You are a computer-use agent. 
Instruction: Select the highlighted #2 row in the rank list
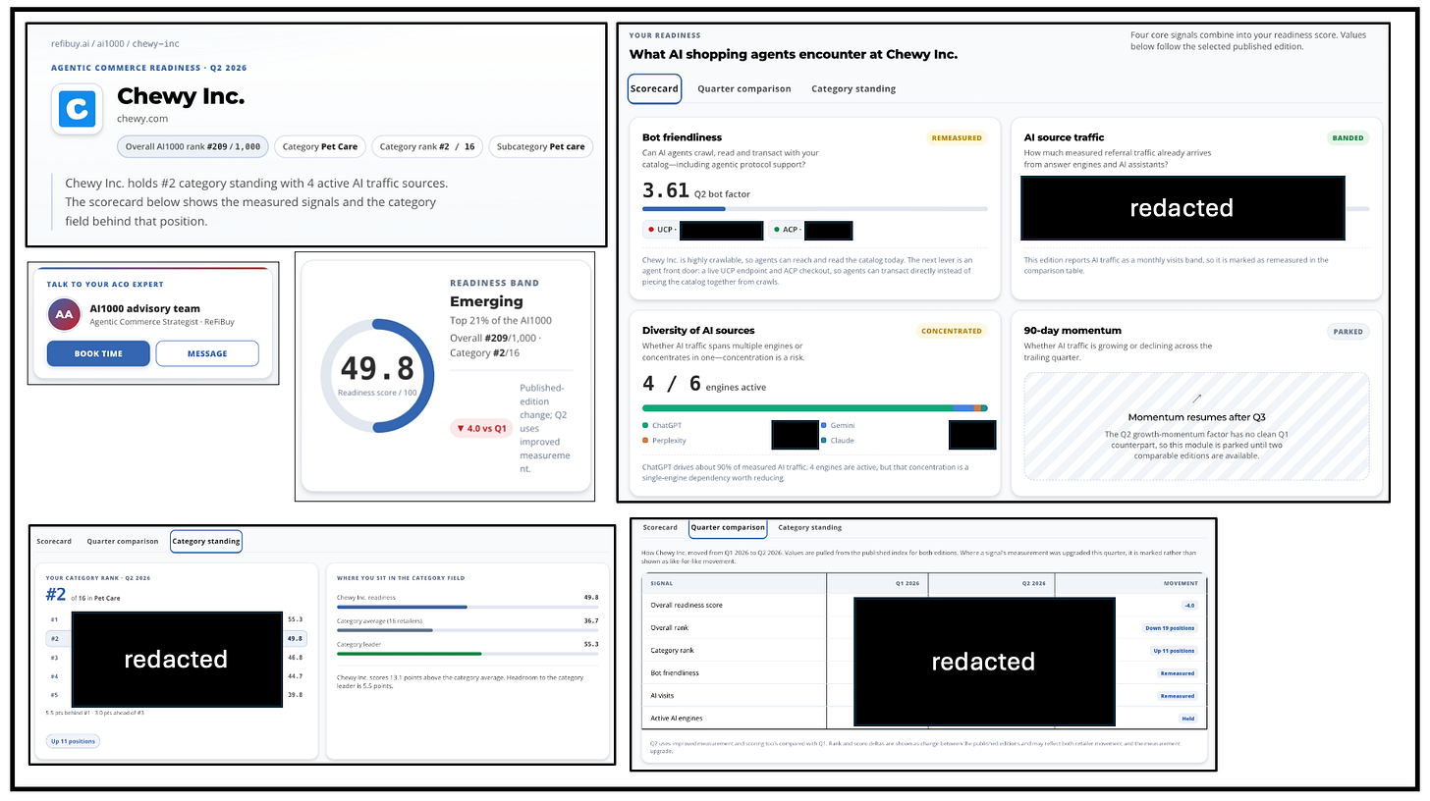[x=177, y=639]
